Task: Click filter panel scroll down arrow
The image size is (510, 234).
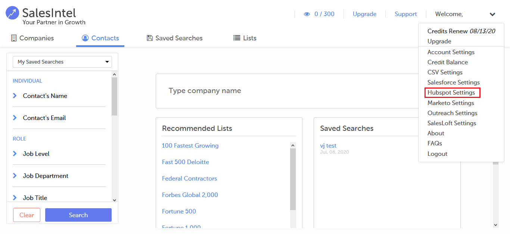Action: (x=115, y=200)
